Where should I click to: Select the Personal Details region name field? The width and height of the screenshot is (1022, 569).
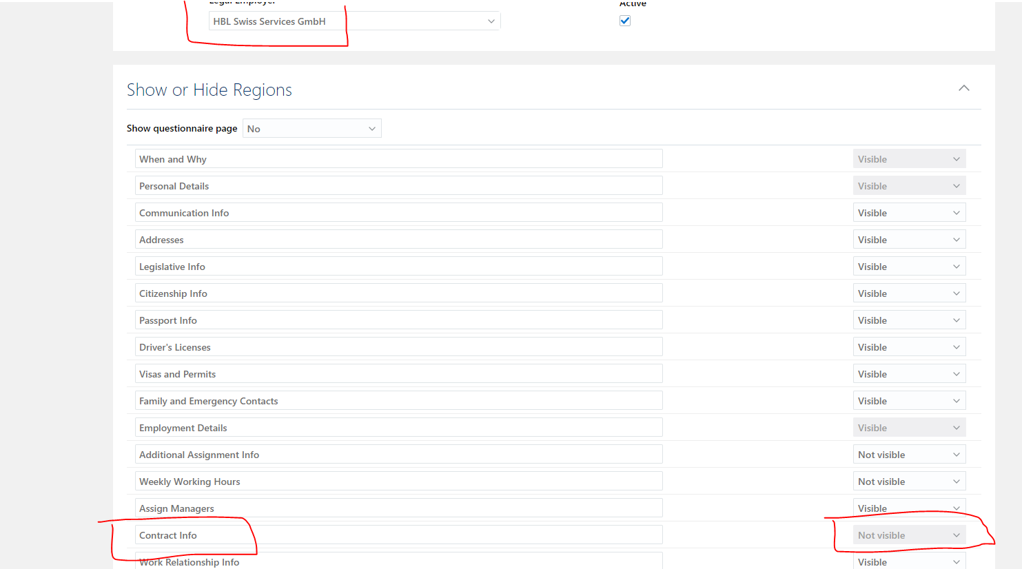tap(398, 185)
